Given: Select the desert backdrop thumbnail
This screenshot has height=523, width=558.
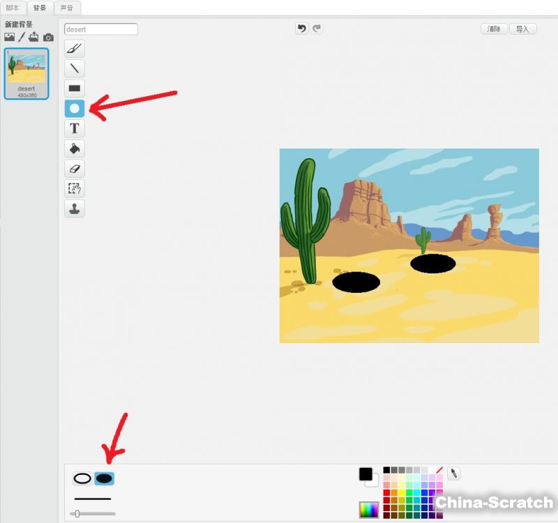Looking at the screenshot, I should tap(26, 74).
